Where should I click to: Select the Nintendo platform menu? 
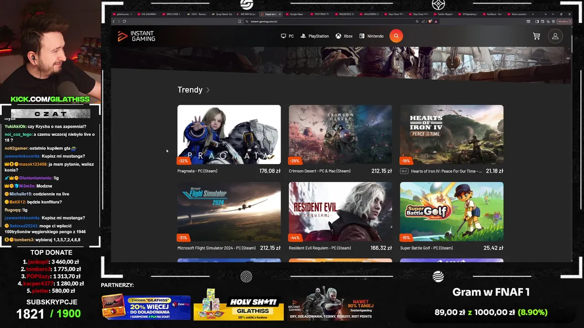pos(371,36)
